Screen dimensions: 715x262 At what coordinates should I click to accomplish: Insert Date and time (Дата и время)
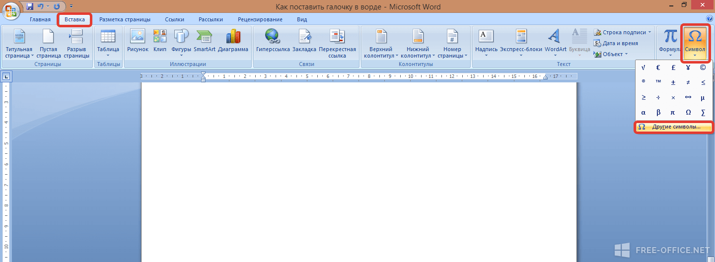tap(616, 43)
